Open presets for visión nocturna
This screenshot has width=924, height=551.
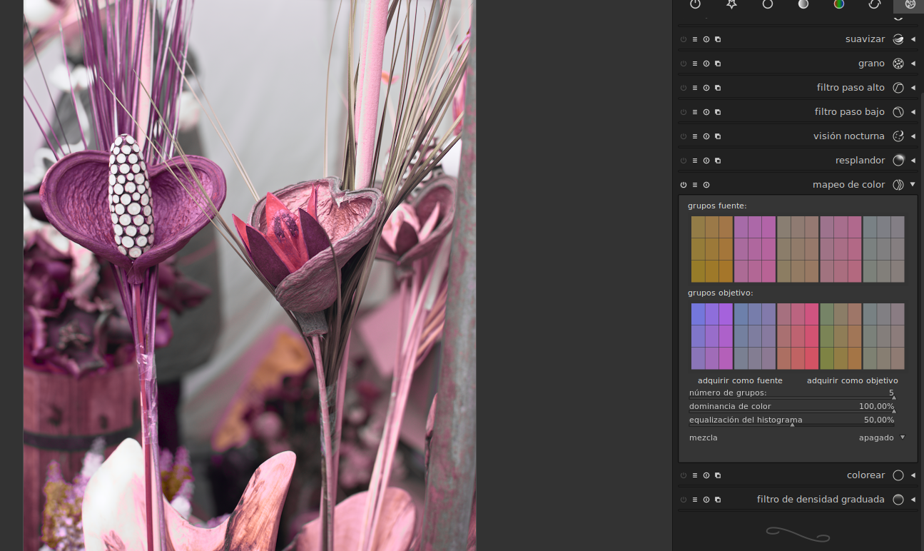695,136
